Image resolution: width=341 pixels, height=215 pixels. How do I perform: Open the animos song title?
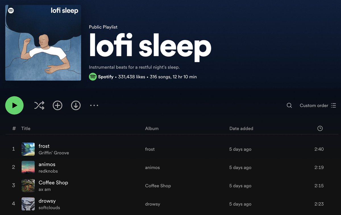47,164
